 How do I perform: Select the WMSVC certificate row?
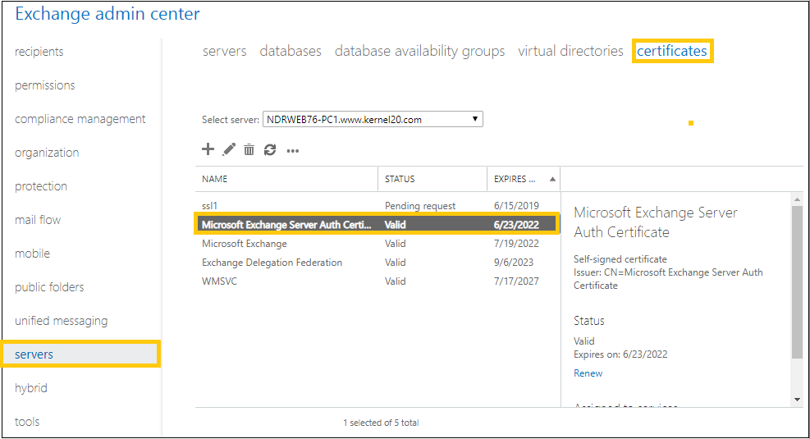tap(378, 281)
